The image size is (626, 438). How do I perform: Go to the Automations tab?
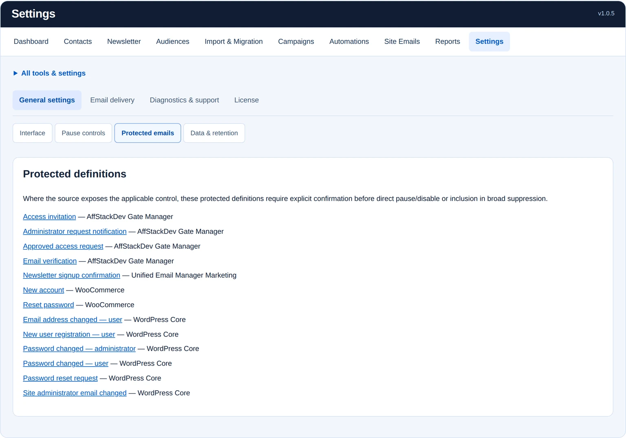click(x=349, y=42)
